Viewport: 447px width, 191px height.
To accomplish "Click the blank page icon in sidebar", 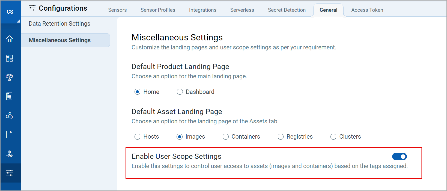I will point(10,135).
